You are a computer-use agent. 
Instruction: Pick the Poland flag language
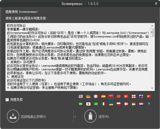coord(119,104)
